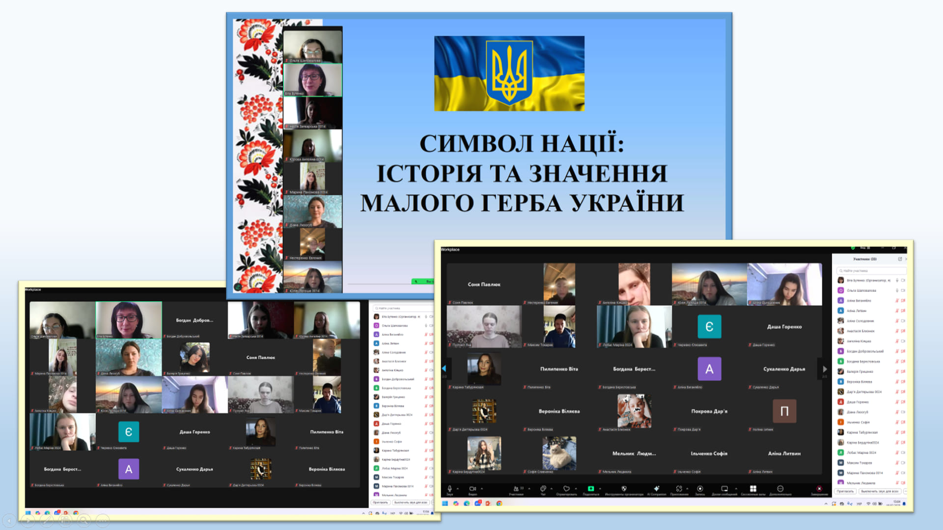Screen dimensions: 943x530
Task: Go to previous gallery page arrow
Action: [x=444, y=369]
